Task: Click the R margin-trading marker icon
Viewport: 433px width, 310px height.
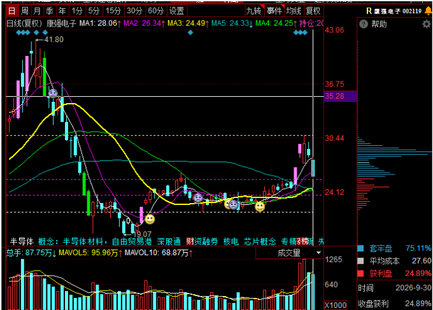Action: [369, 11]
